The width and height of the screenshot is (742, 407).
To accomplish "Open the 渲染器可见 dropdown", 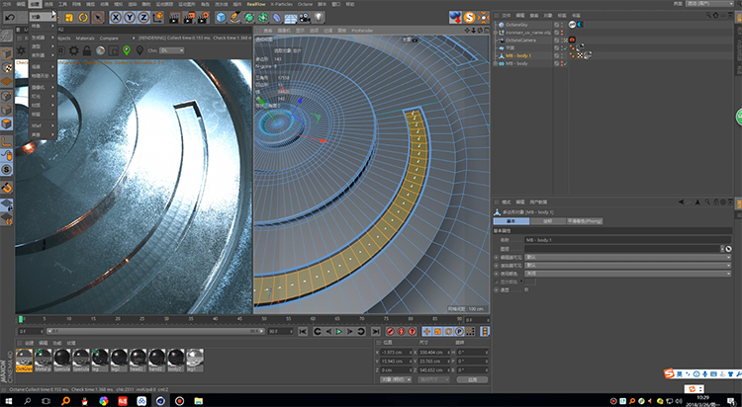I will [628, 265].
